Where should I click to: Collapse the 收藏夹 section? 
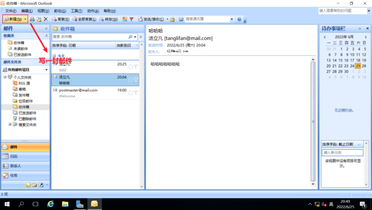(46, 36)
